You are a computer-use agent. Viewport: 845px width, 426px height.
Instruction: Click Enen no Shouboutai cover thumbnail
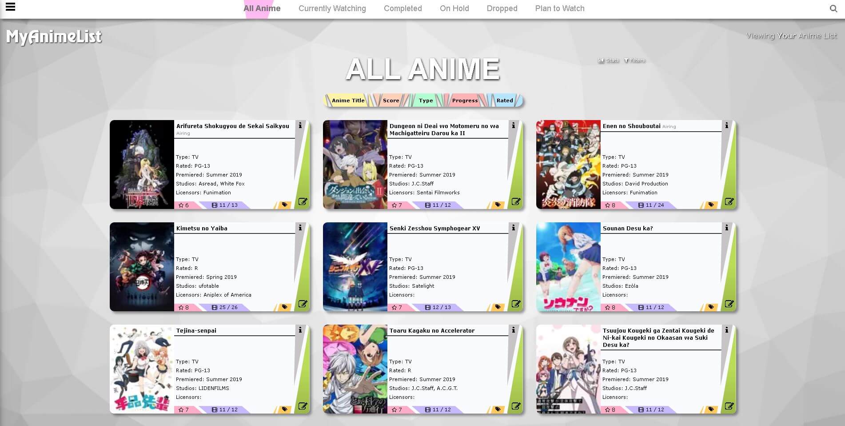point(568,165)
